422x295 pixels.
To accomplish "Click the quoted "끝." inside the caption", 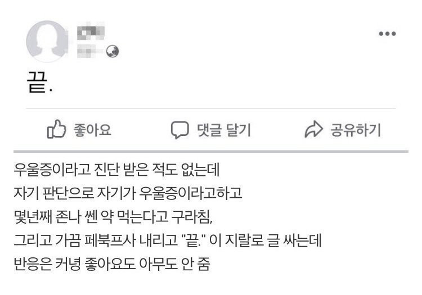I will tap(192, 240).
